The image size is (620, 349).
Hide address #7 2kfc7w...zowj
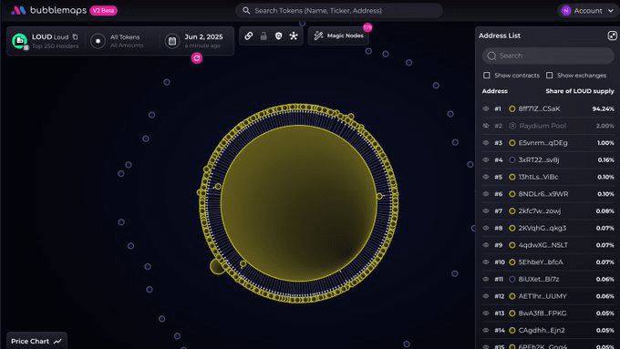[486, 210]
